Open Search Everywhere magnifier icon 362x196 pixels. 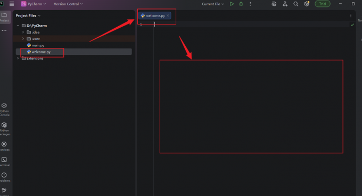tap(296, 4)
